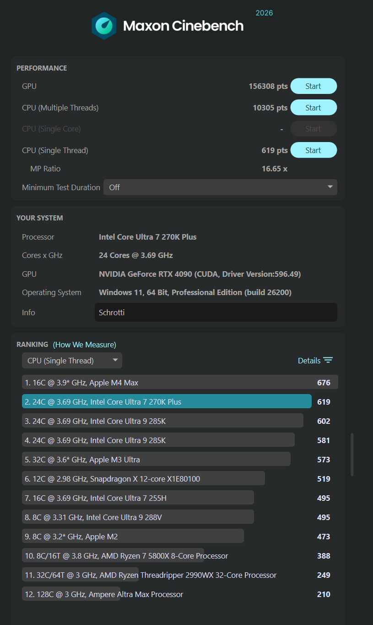Click the Details link in Ranking

[309, 361]
